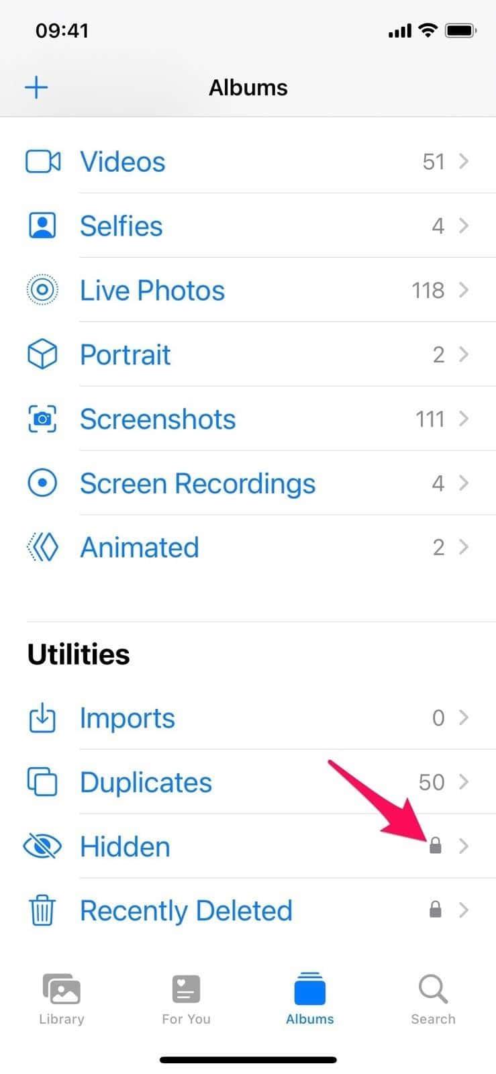Tap chevron next to Recently Deleted lock
This screenshot has height=1074, width=496.
click(464, 910)
